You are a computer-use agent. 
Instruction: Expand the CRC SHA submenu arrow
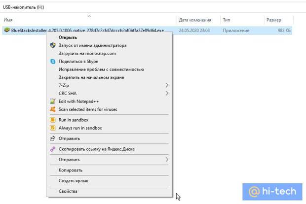coord(167,93)
